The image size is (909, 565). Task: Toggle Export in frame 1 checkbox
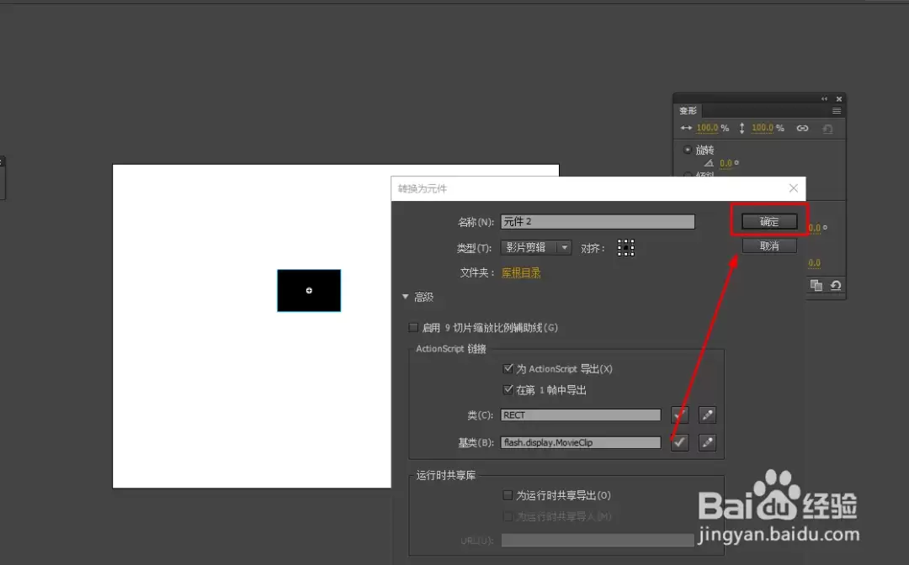(508, 389)
